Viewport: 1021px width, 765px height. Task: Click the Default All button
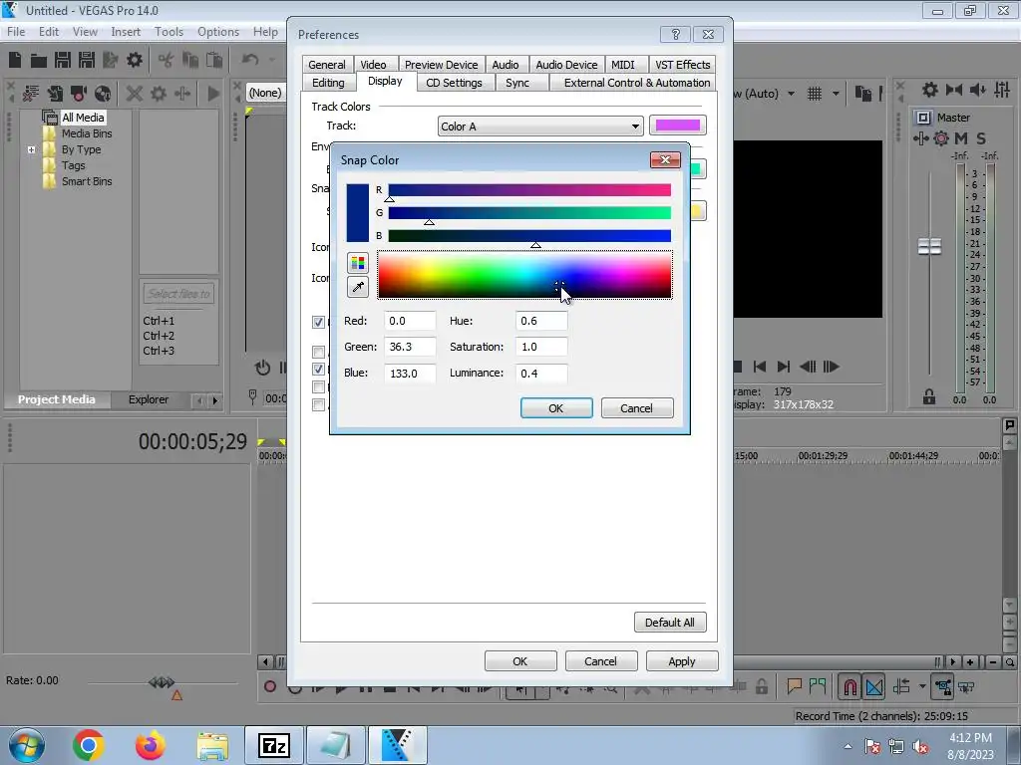670,622
